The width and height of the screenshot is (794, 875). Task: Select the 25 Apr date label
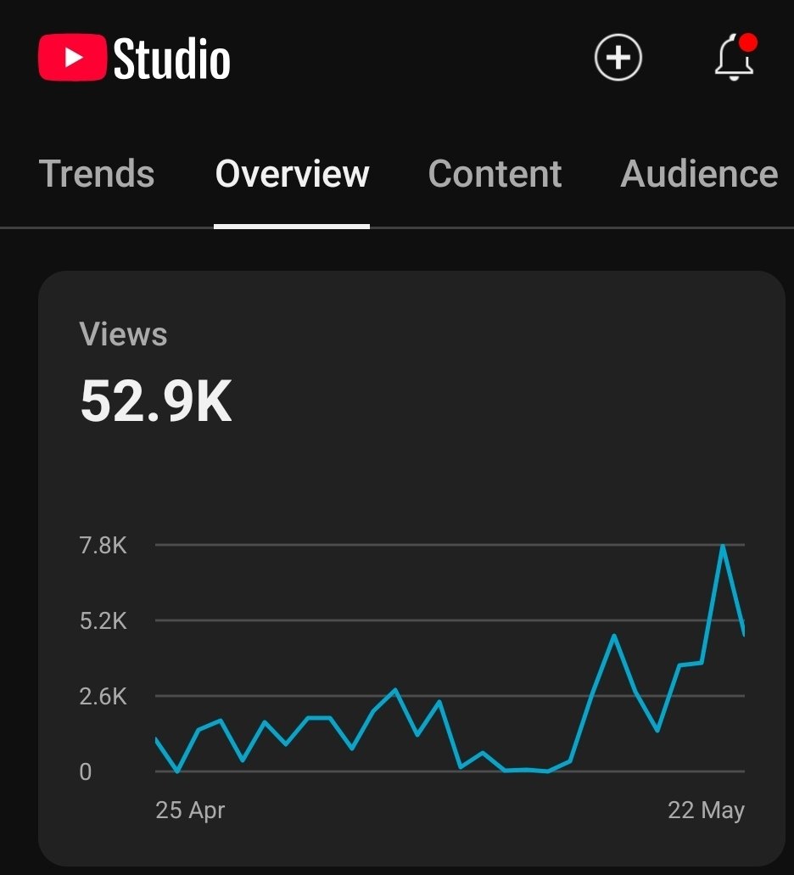click(191, 810)
